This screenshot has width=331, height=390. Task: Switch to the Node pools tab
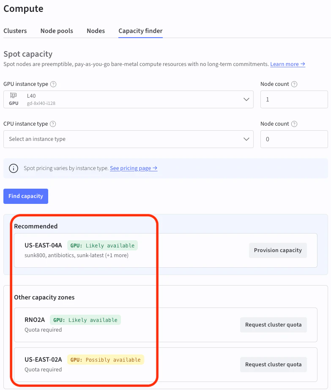coord(57,31)
